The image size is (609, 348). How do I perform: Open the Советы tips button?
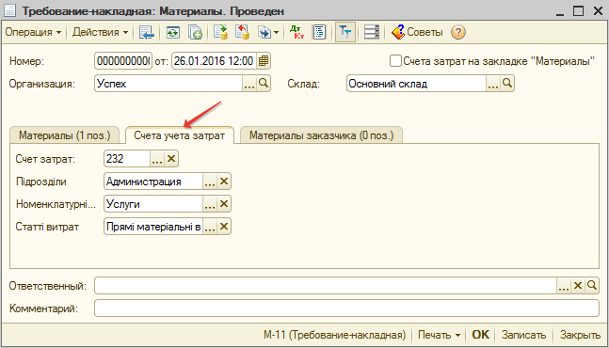coord(417,32)
